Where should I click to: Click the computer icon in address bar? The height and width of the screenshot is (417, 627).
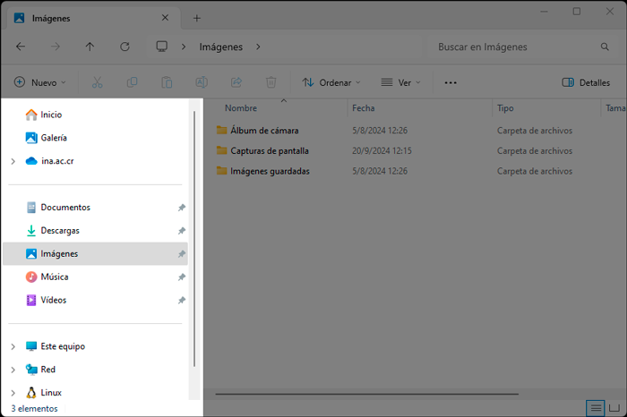coord(161,47)
